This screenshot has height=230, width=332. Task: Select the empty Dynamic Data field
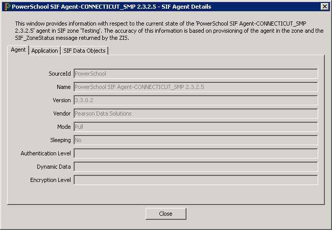tap(196, 167)
